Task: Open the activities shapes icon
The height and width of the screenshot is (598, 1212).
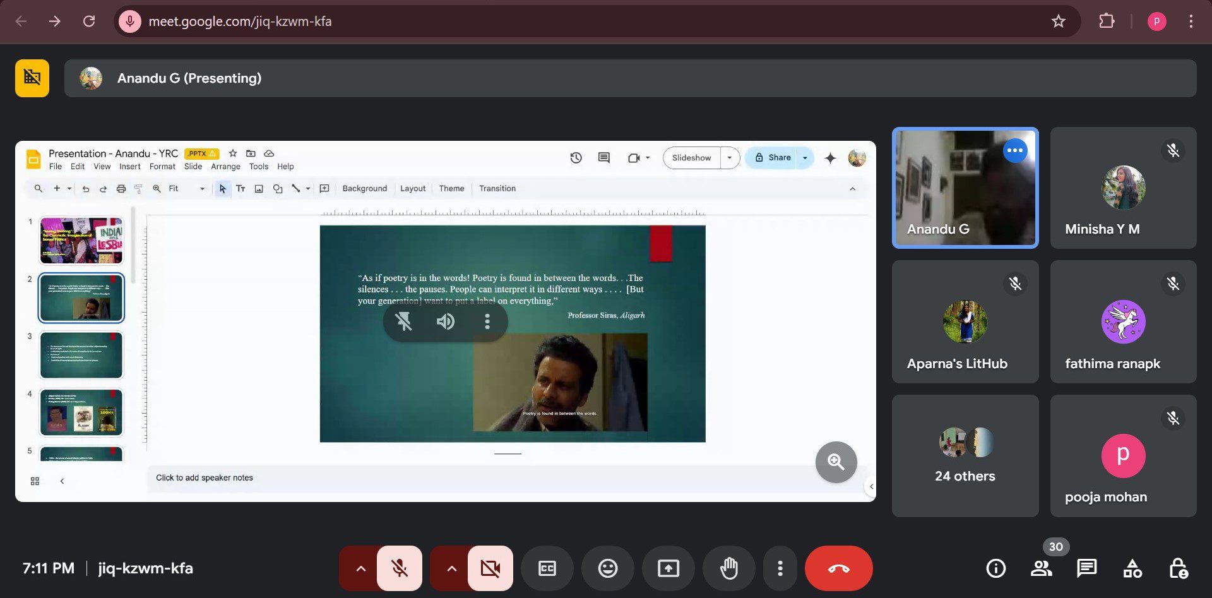Action: (x=1132, y=568)
